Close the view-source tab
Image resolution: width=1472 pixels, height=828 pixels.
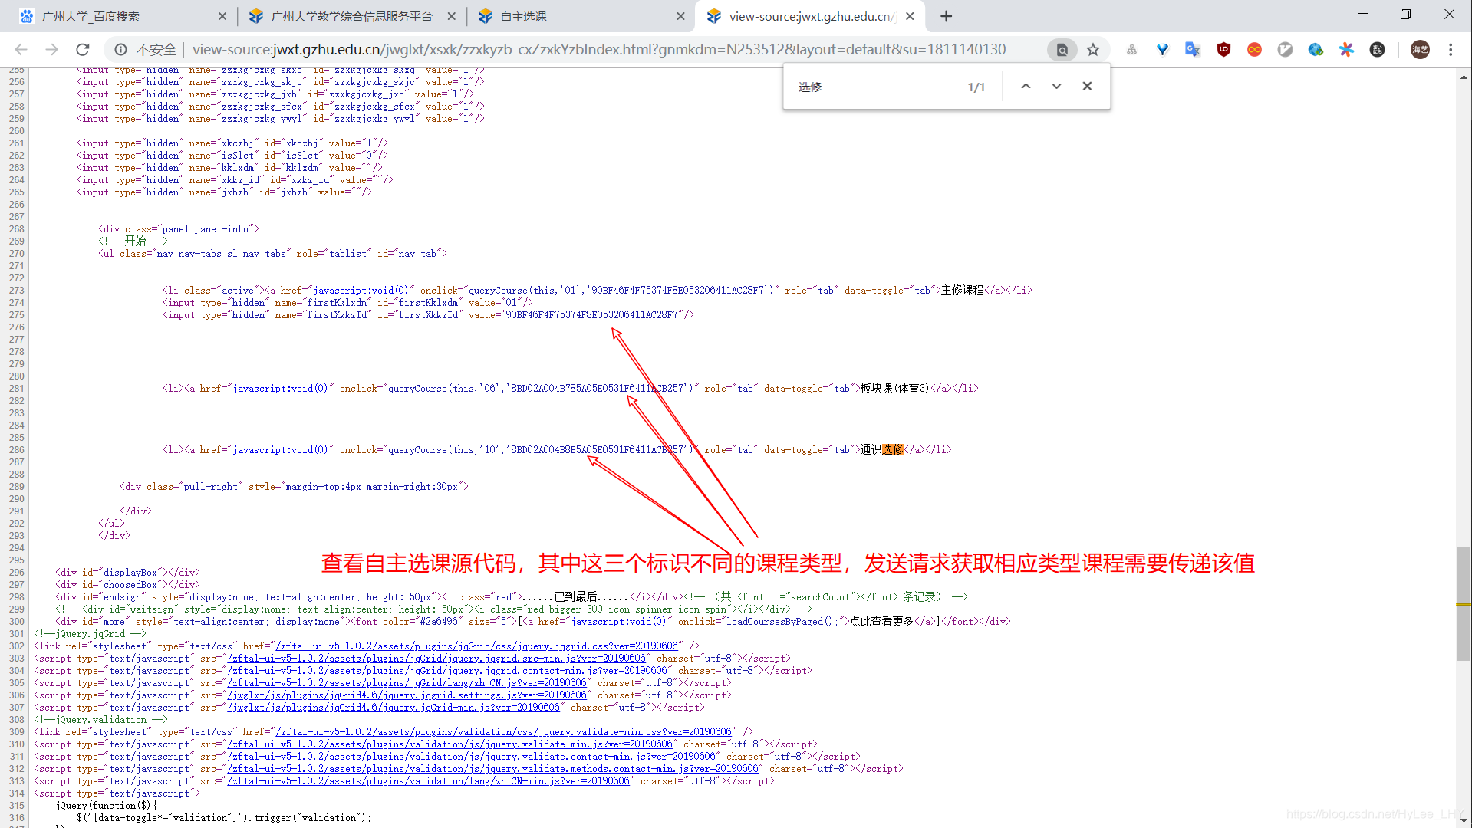(x=910, y=16)
